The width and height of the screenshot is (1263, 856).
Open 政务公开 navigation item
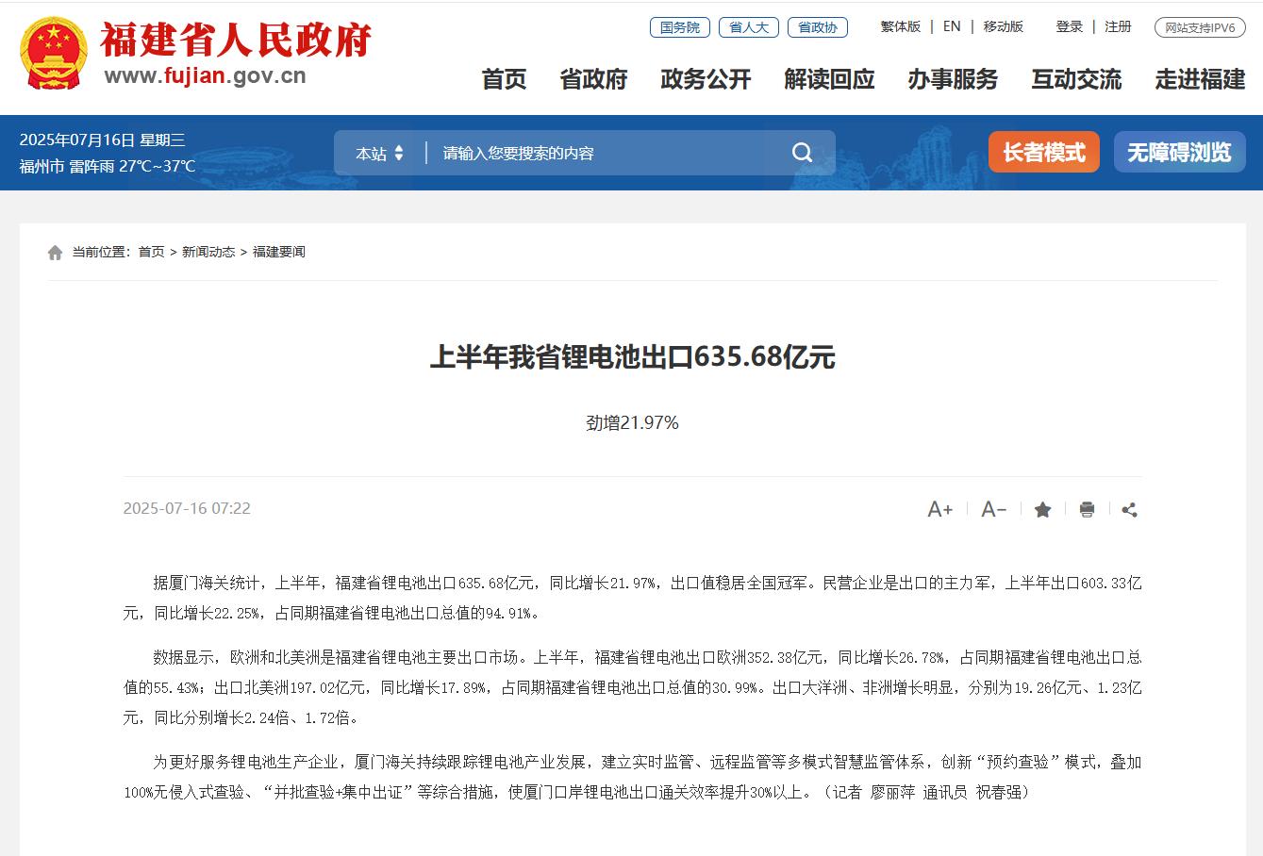click(x=706, y=80)
